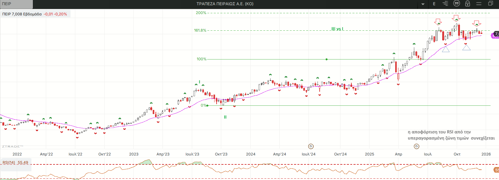Image resolution: width=499 pixels, height=180 pixels.
Task: Select the 161.8% Fibonacci level label
Action: [x=200, y=30]
